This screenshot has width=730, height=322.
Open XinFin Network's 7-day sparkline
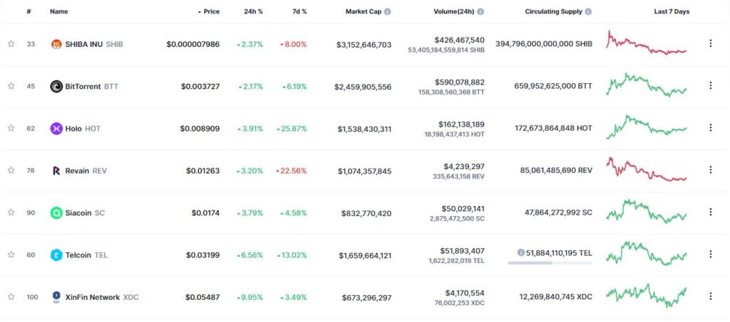(646, 296)
